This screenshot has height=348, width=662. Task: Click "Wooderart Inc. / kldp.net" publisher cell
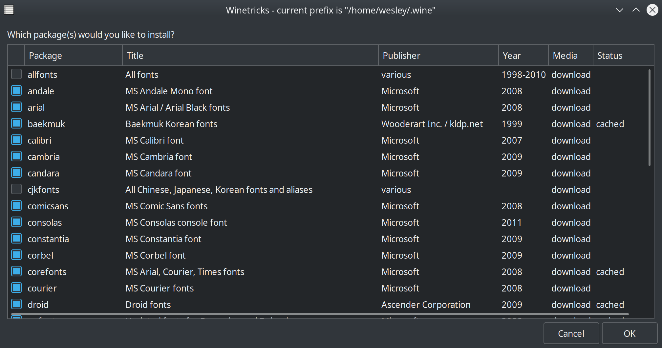tap(432, 124)
